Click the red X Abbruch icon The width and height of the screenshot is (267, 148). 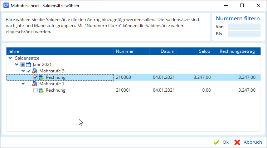(237, 142)
